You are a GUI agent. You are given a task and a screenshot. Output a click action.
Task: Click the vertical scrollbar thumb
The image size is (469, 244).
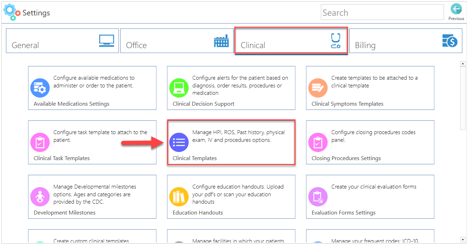[x=463, y=98]
